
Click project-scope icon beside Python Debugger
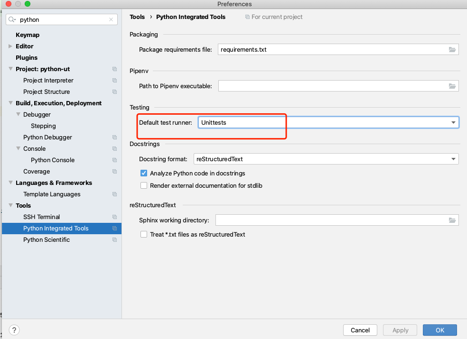click(114, 137)
